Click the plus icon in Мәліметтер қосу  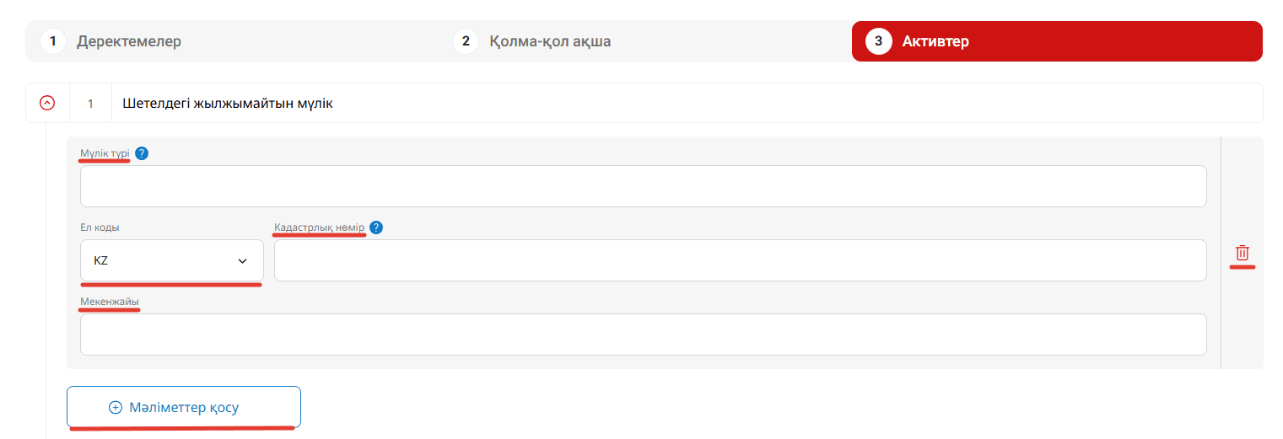(x=116, y=408)
